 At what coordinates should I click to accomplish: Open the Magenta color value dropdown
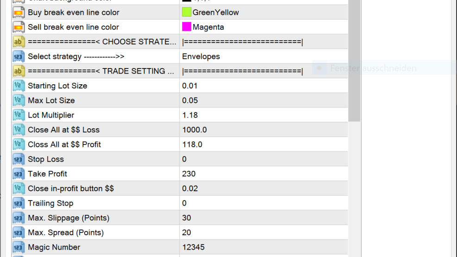point(264,27)
